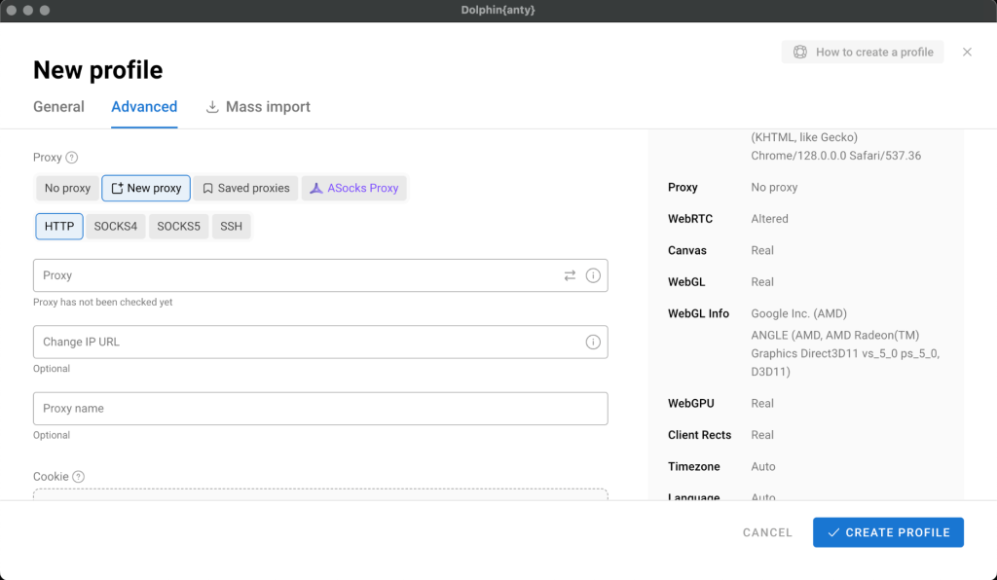Click the Timezone label in summary

[x=693, y=466]
